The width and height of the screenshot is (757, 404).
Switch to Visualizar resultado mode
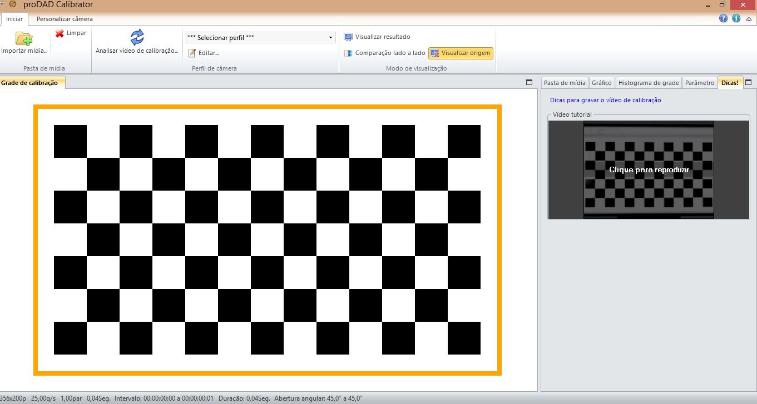click(377, 37)
